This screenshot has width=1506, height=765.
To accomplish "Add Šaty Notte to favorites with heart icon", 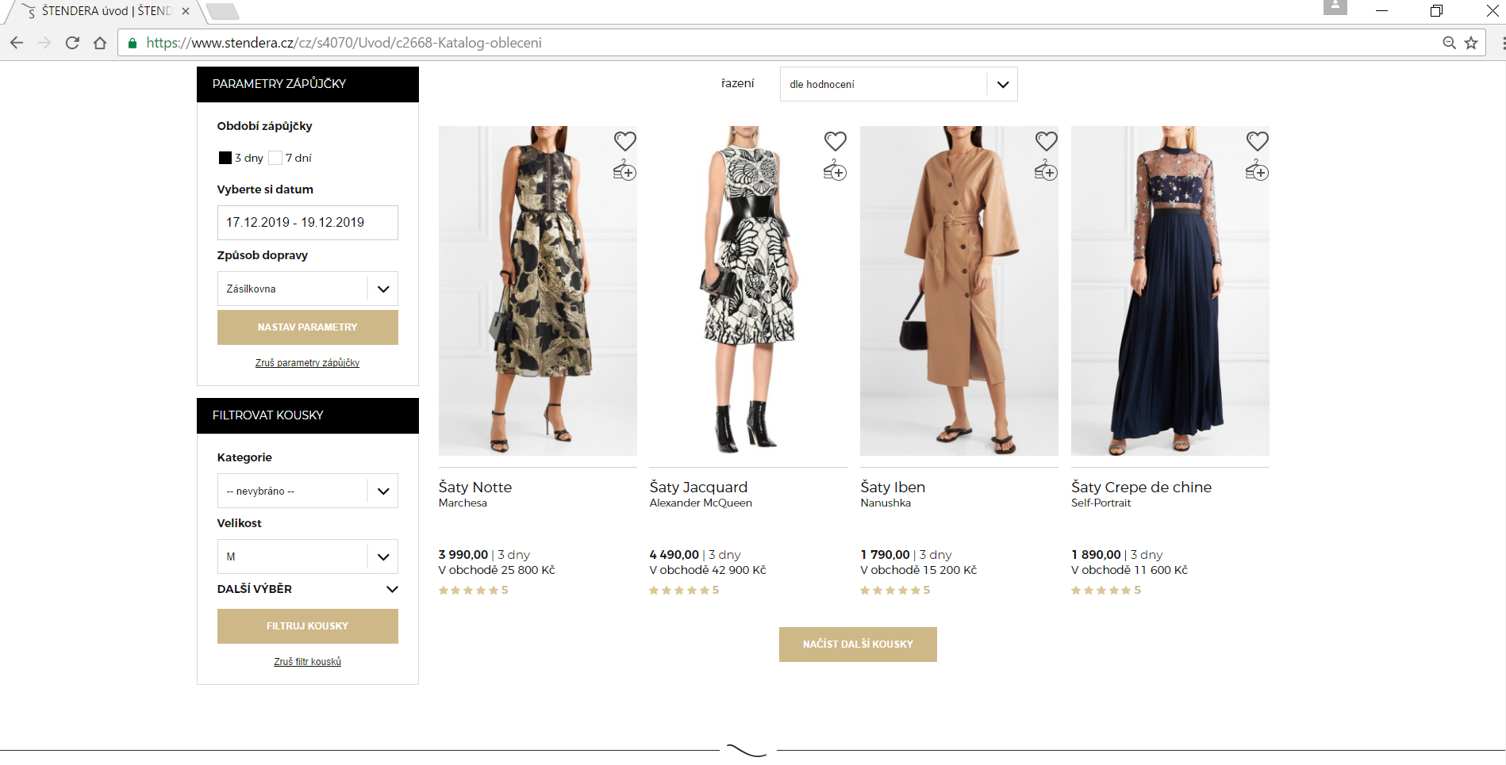I will click(x=624, y=141).
